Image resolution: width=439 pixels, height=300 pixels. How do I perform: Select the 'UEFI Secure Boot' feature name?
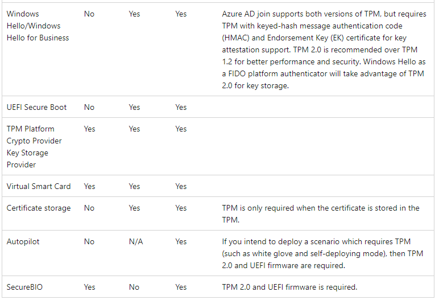(x=36, y=107)
